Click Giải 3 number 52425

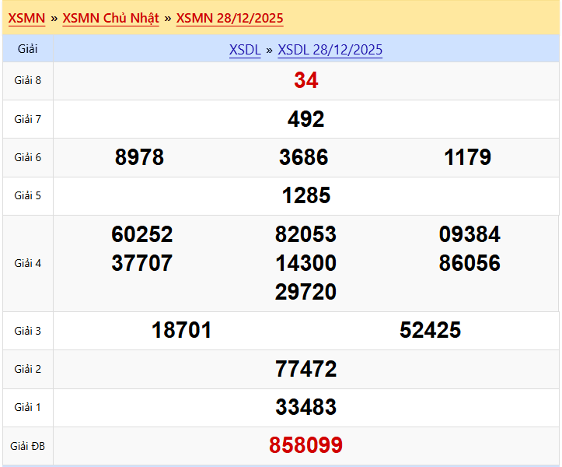pos(430,330)
